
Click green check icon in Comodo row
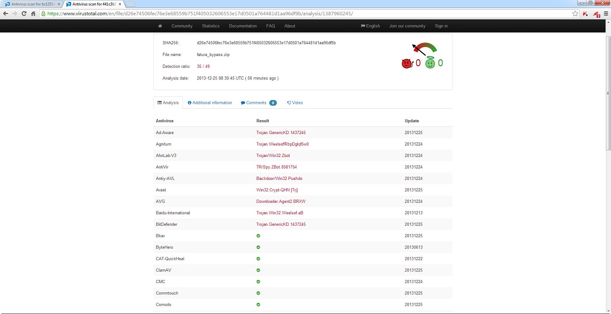click(258, 305)
